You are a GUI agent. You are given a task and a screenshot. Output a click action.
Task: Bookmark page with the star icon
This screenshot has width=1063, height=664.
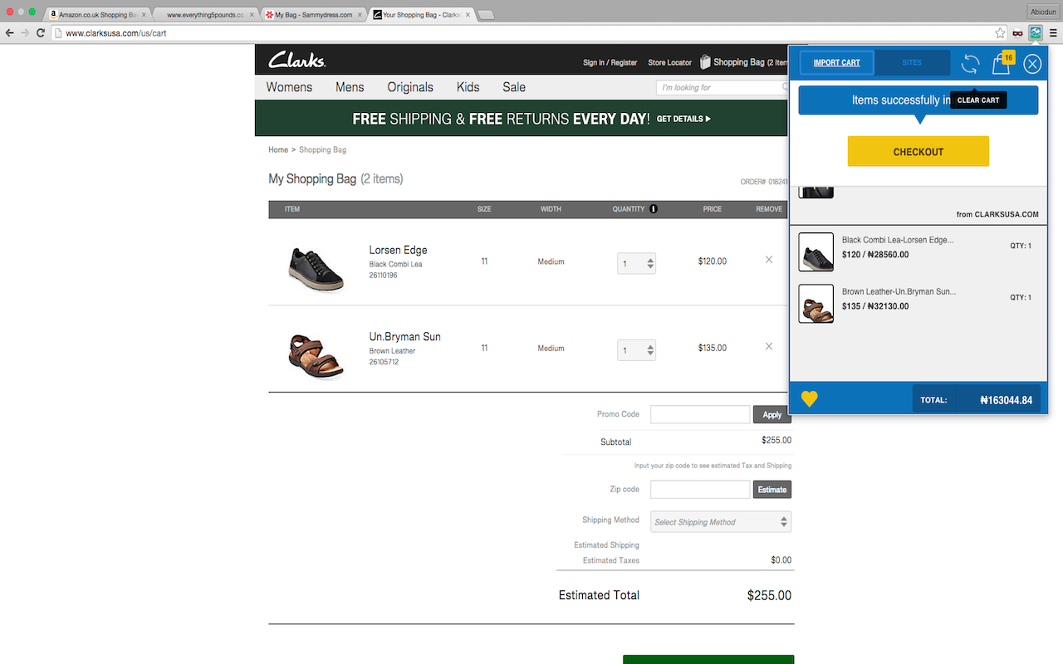pos(1000,33)
